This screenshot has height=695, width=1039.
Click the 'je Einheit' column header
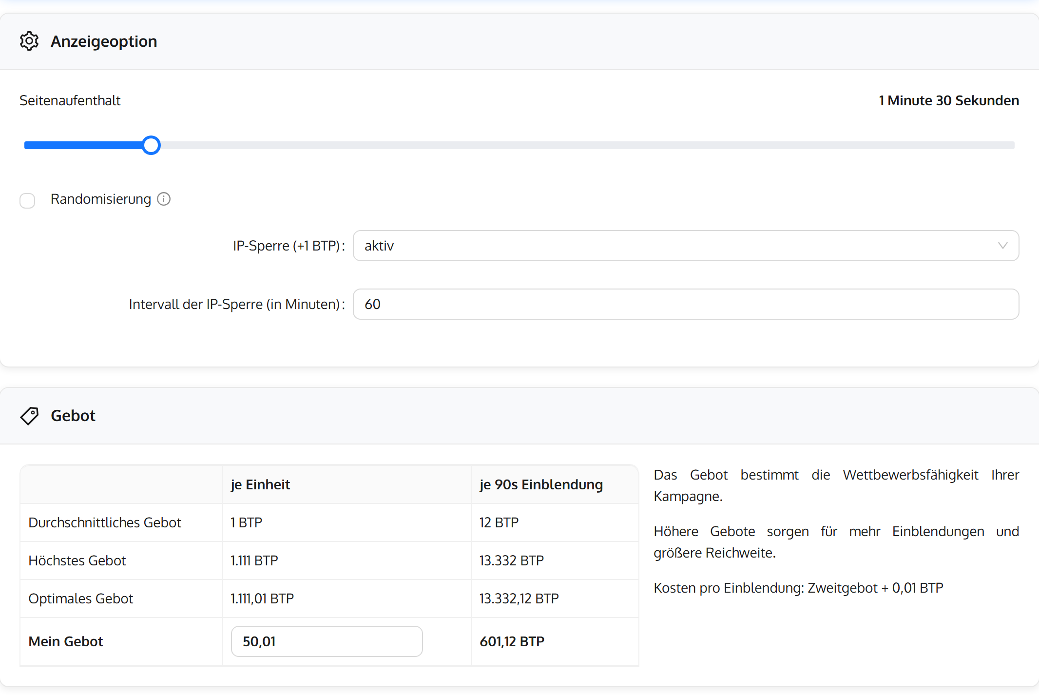pyautogui.click(x=260, y=484)
